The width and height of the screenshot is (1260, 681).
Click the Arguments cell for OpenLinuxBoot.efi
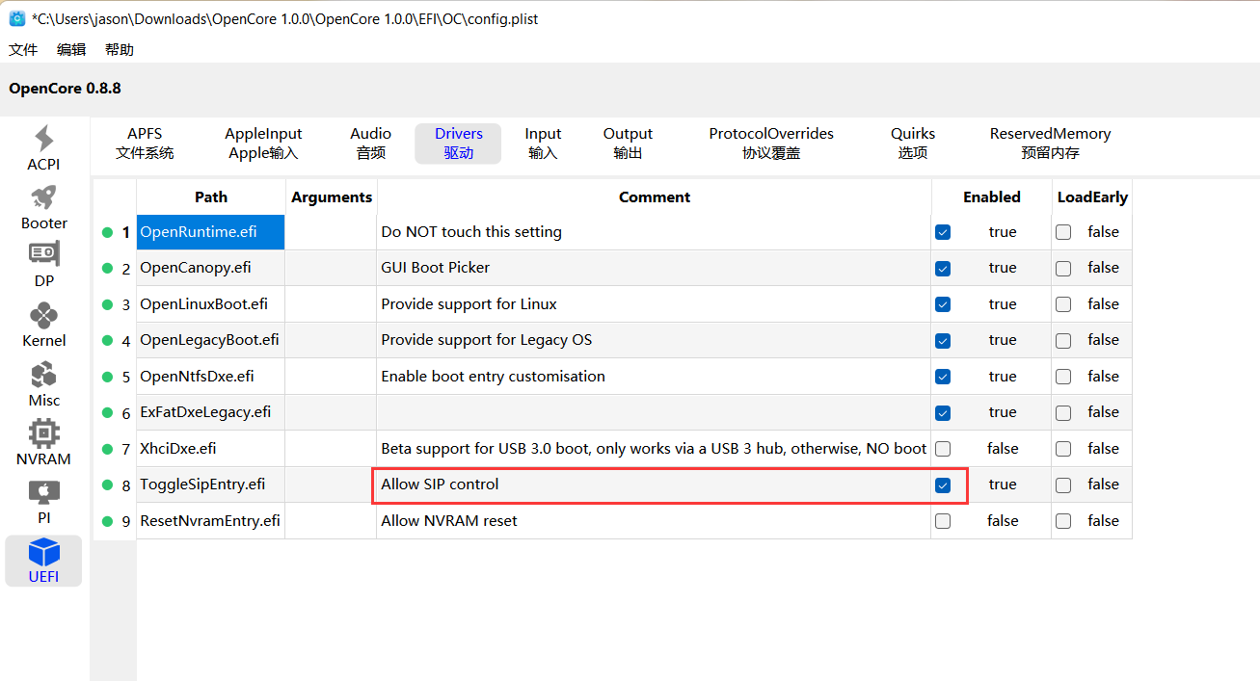click(x=331, y=304)
